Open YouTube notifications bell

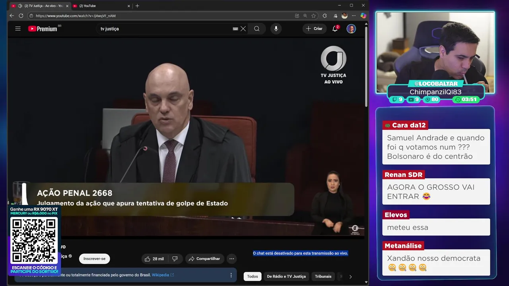click(335, 29)
